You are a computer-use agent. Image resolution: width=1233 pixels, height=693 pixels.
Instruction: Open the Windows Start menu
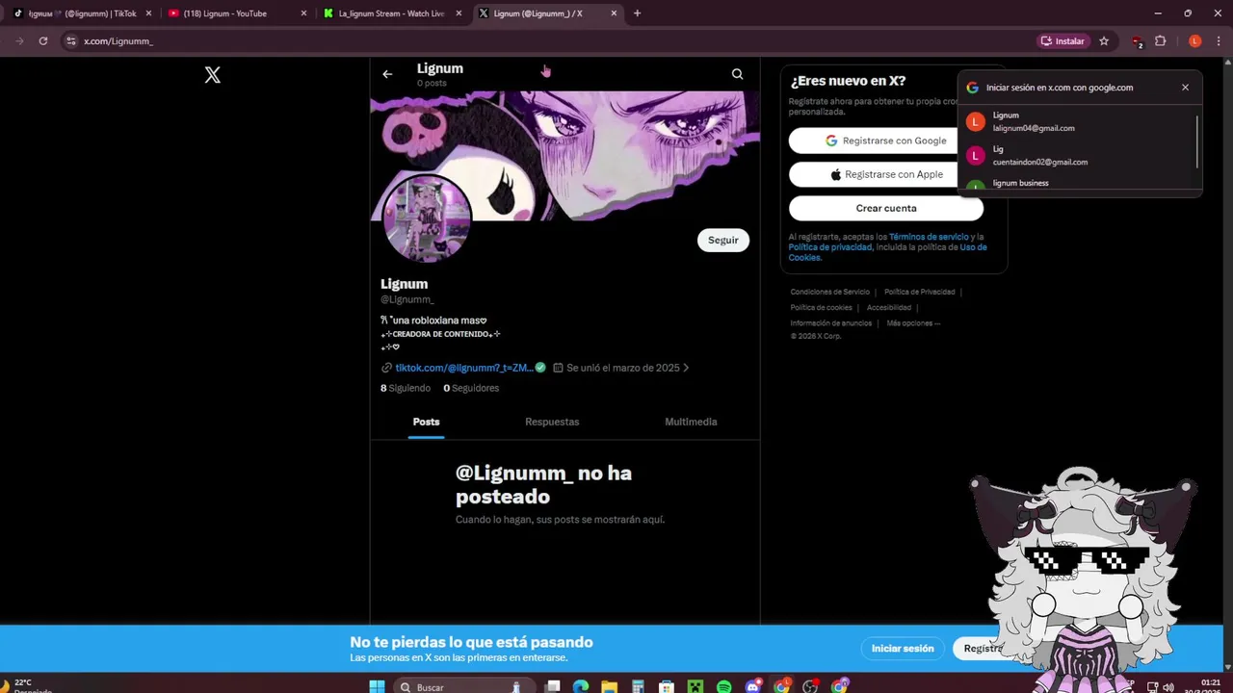tap(377, 686)
